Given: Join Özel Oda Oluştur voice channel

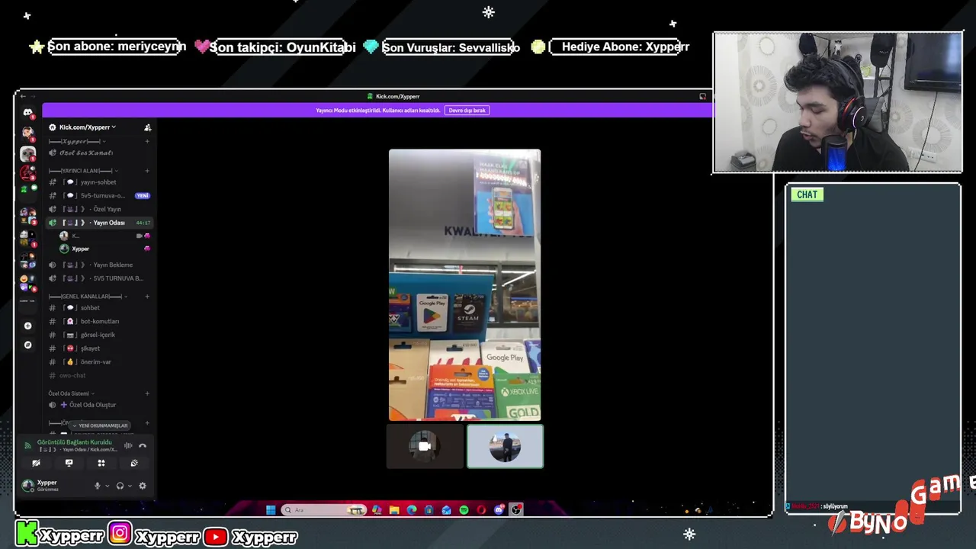Looking at the screenshot, I should [99, 405].
